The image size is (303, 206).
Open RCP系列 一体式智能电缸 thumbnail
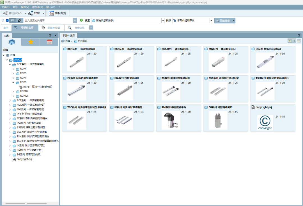tap(77, 62)
